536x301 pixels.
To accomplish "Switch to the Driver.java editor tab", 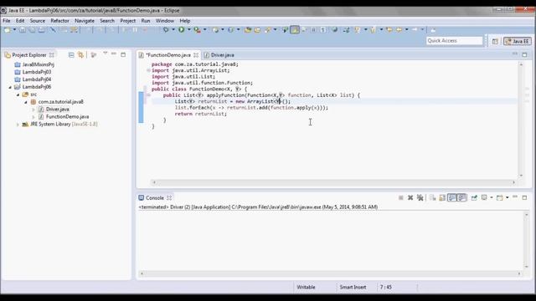I will click(219, 55).
